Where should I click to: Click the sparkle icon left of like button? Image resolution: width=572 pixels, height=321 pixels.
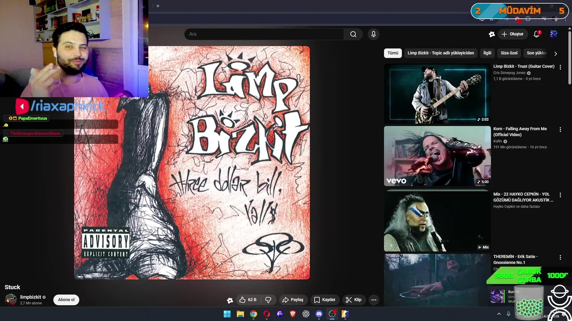[230, 300]
